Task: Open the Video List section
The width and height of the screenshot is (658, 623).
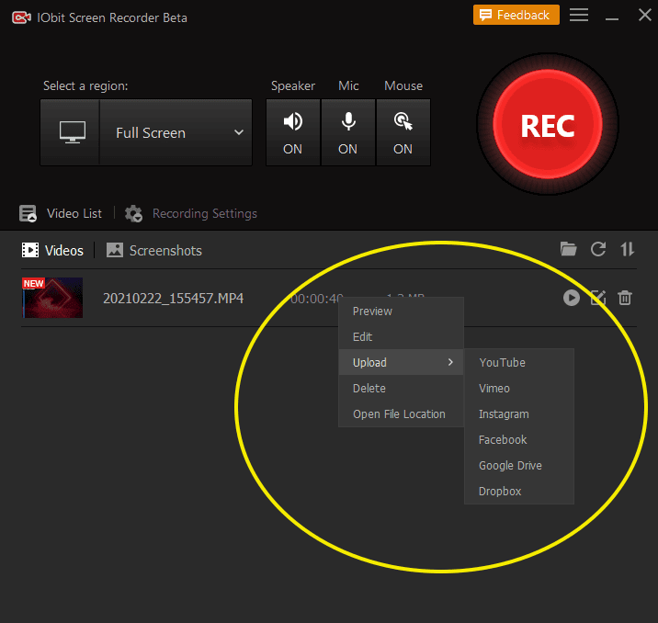Action: (74, 213)
